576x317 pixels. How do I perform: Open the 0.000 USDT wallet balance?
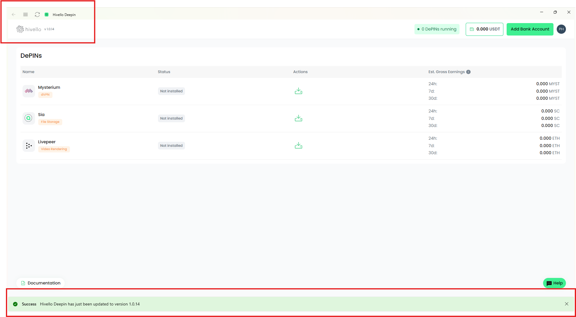pyautogui.click(x=484, y=29)
